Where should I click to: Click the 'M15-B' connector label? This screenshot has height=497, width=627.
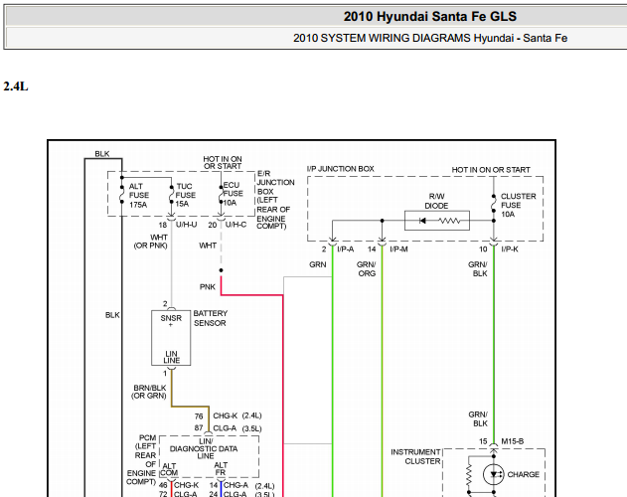click(513, 441)
